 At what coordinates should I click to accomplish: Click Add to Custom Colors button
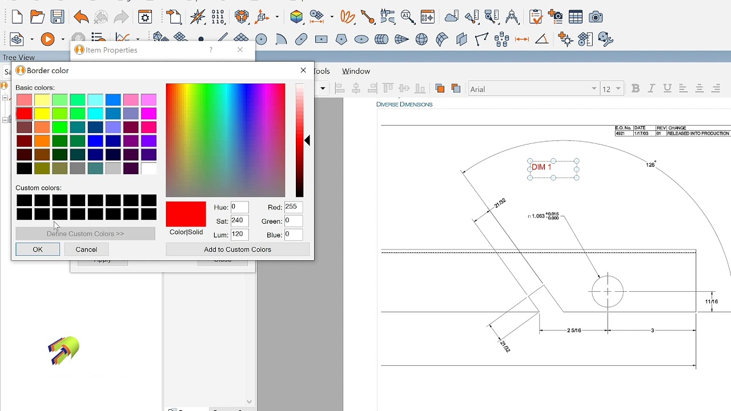[x=238, y=249]
